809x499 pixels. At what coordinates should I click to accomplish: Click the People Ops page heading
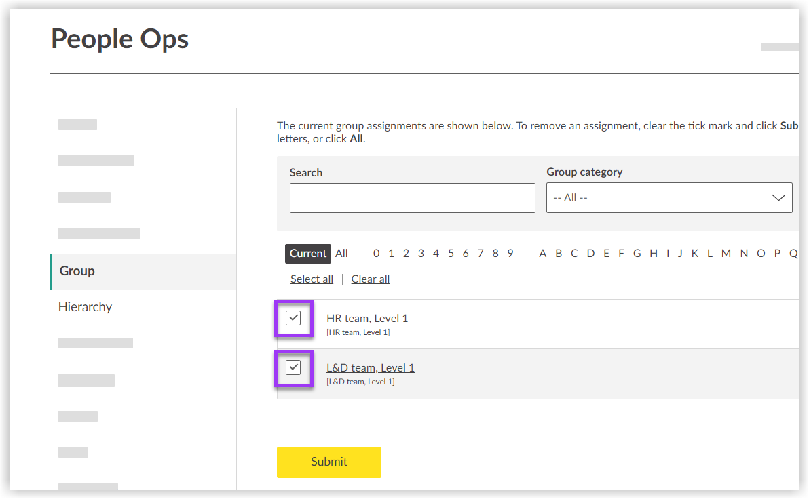pyautogui.click(x=119, y=39)
